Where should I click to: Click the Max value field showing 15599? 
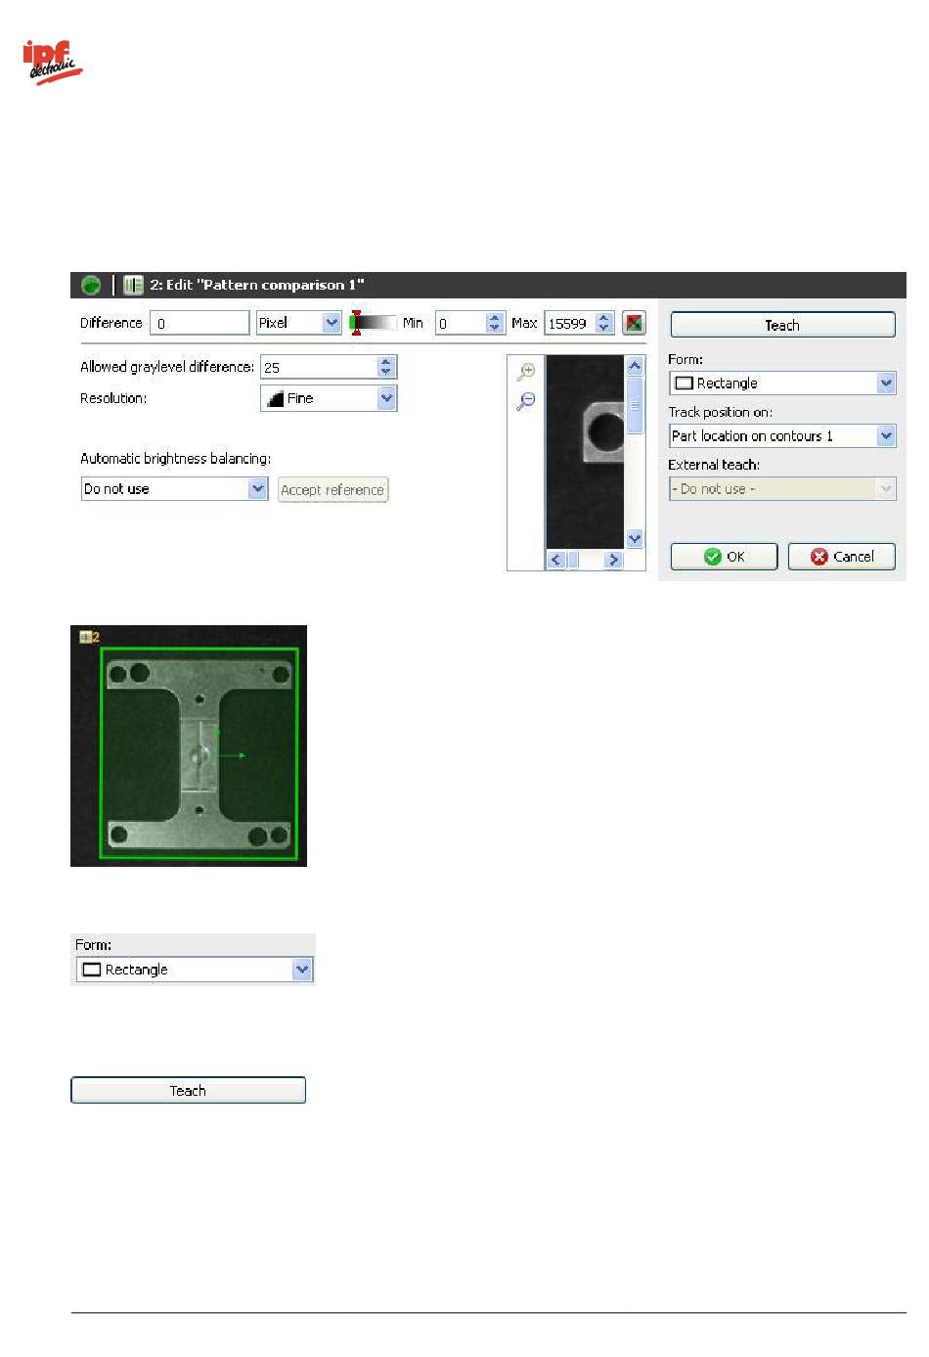click(570, 323)
